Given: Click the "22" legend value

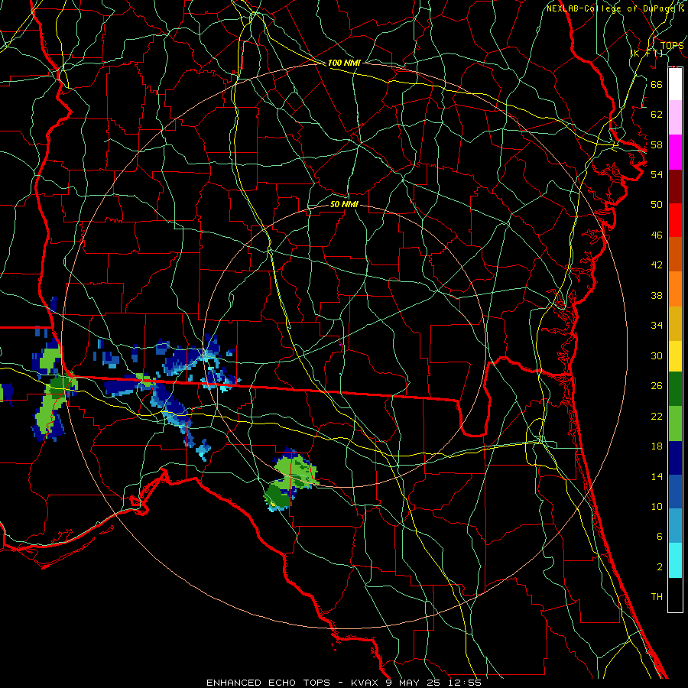Looking at the screenshot, I should 657,417.
